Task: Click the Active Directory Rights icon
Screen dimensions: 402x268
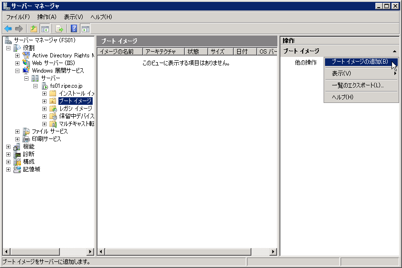Action: pyautogui.click(x=26, y=55)
